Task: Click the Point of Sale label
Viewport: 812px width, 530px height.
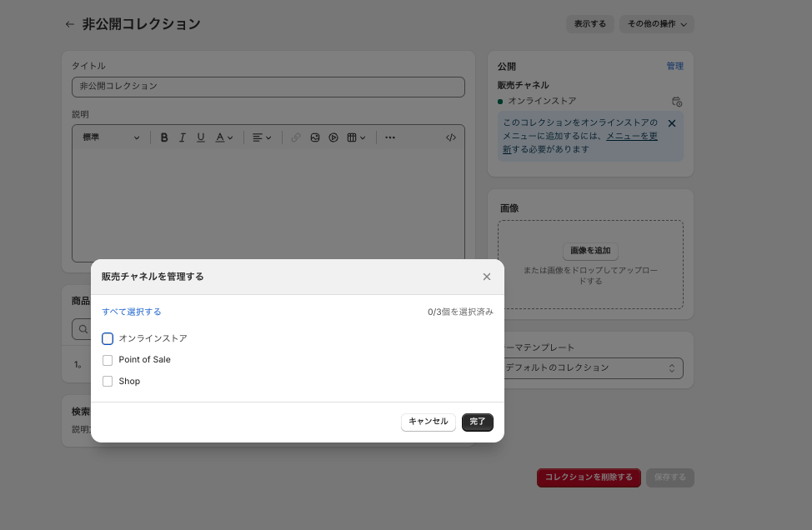Action: point(144,360)
